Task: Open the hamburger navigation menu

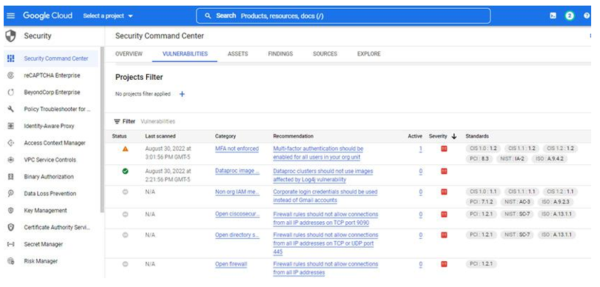Action: 10,16
